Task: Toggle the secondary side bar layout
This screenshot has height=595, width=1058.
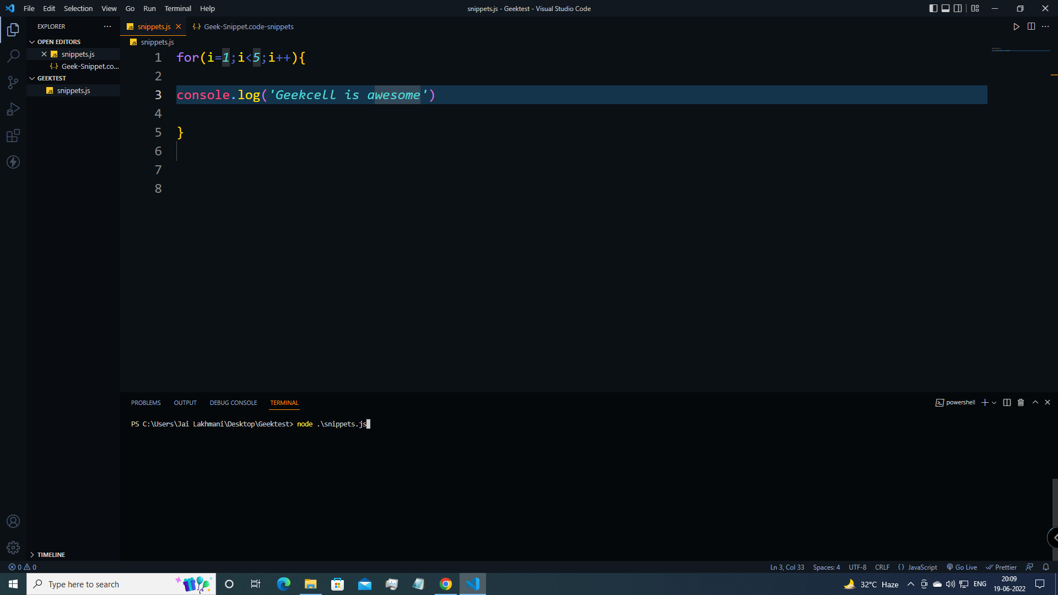Action: click(x=958, y=8)
